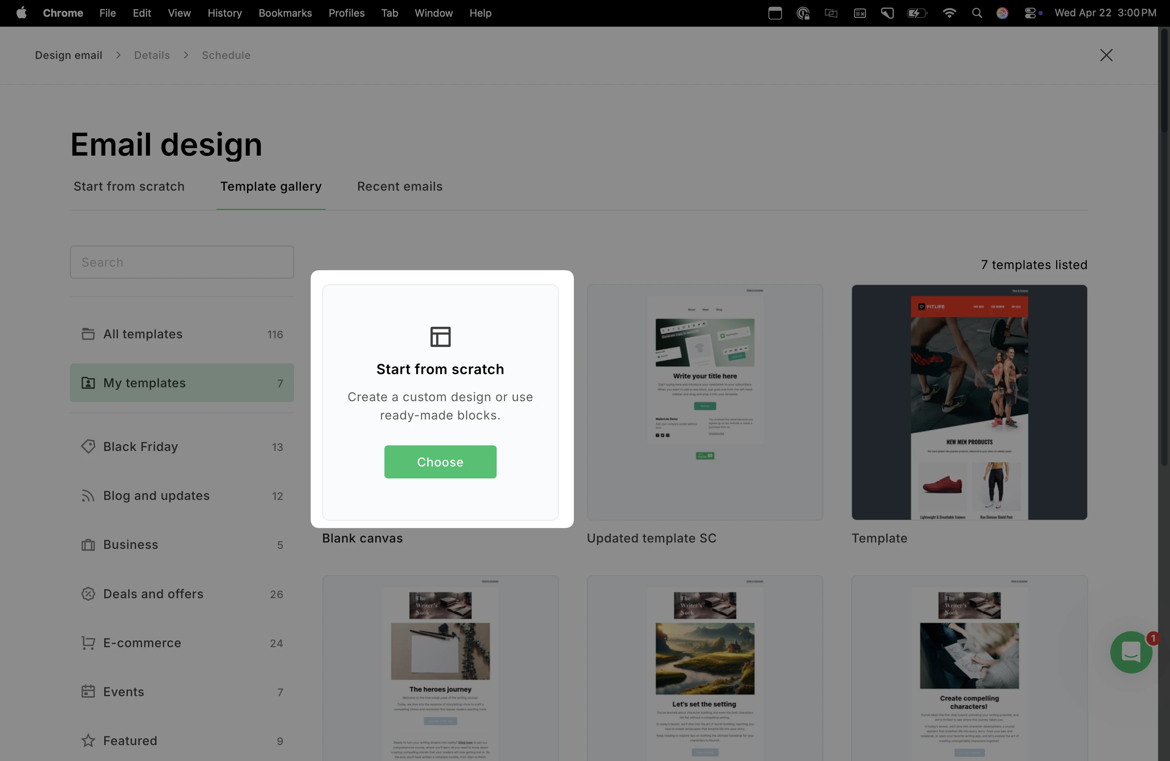
Task: Click the Black Friday tag icon
Action: 88,447
